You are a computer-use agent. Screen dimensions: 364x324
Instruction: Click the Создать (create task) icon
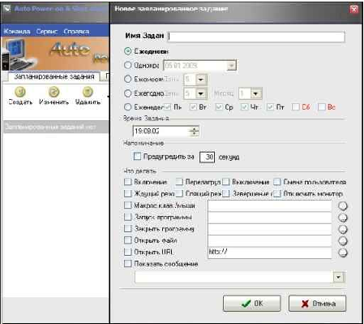pos(20,92)
